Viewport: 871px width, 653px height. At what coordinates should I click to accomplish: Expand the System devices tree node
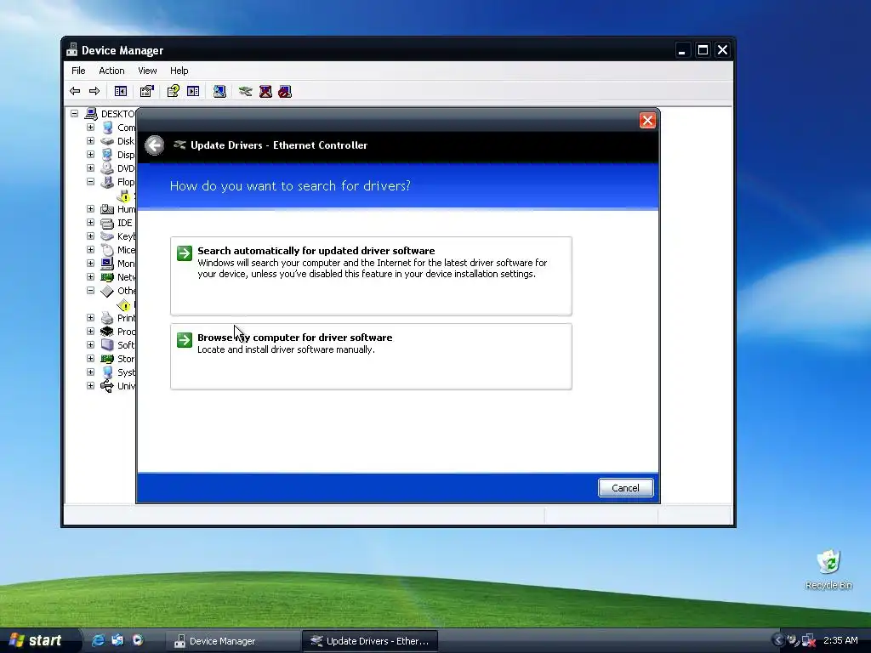pos(90,372)
